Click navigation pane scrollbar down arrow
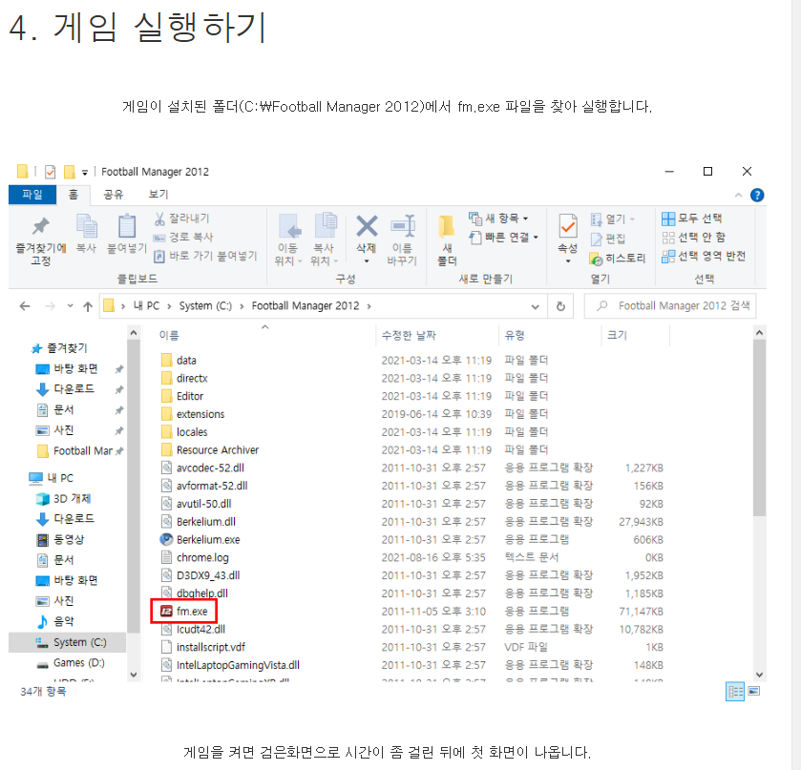Screen dimensions: 801x770 (134, 675)
